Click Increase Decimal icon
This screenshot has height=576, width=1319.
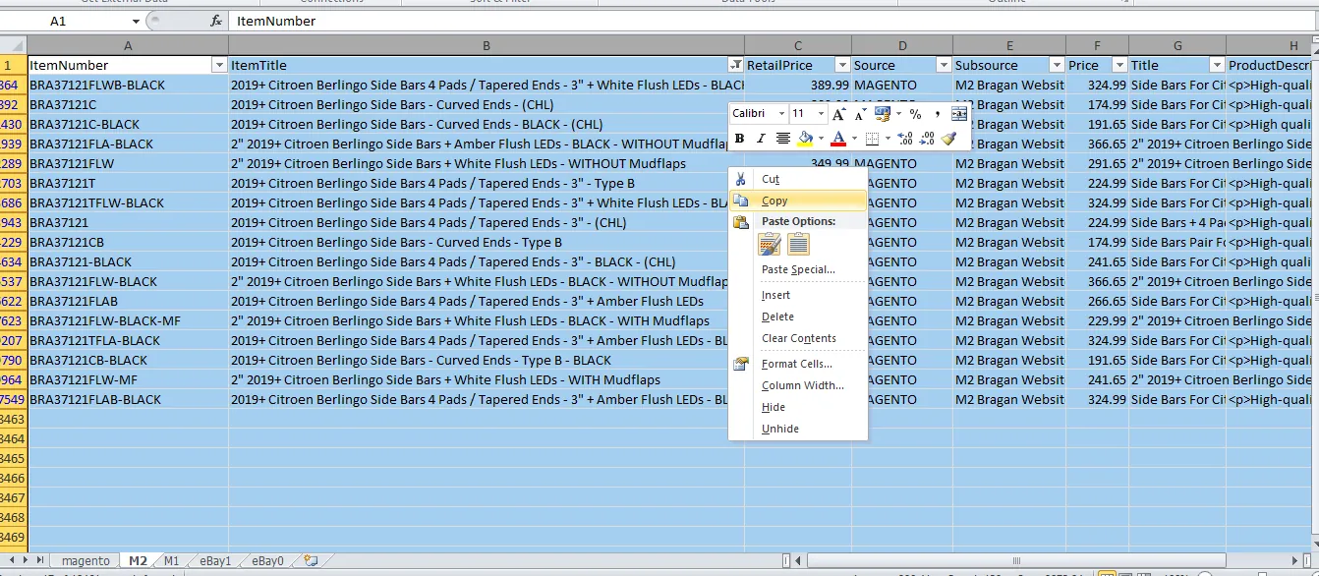tap(905, 140)
